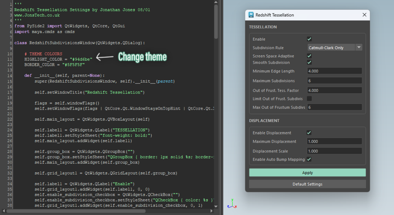Toggle the Enable tessellation checkbox
This screenshot has height=215, width=394.
click(309, 39)
